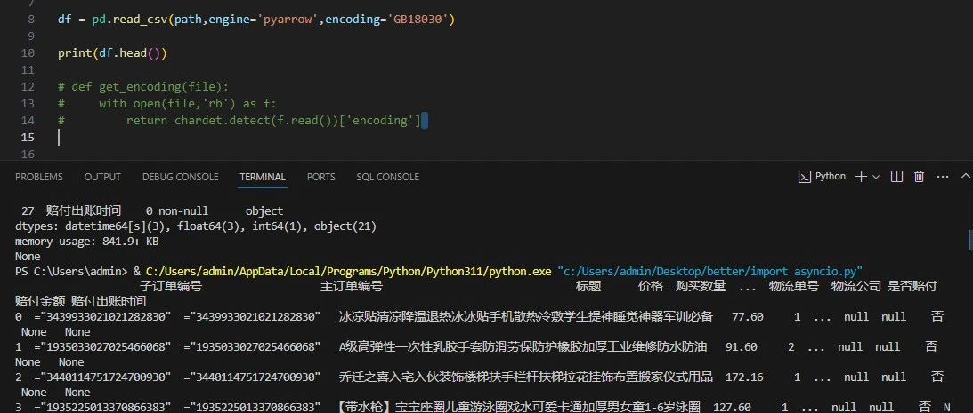Open terminal panel more actions menu
The width and height of the screenshot is (973, 413).
coord(943,177)
